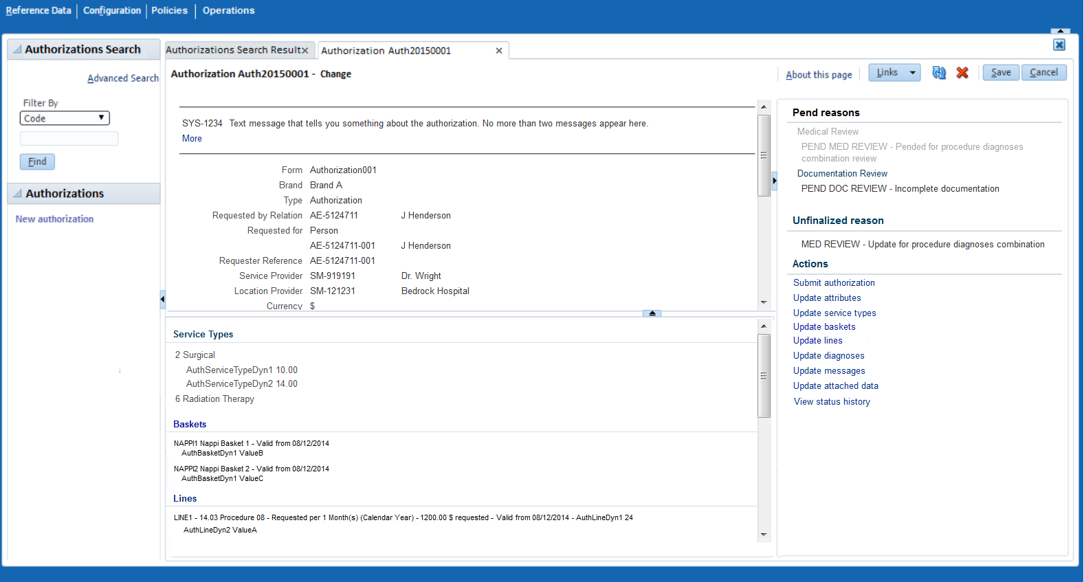Click the down arrow of the lower section scrollbar
Viewport: 1084px width, 582px height.
click(x=764, y=535)
